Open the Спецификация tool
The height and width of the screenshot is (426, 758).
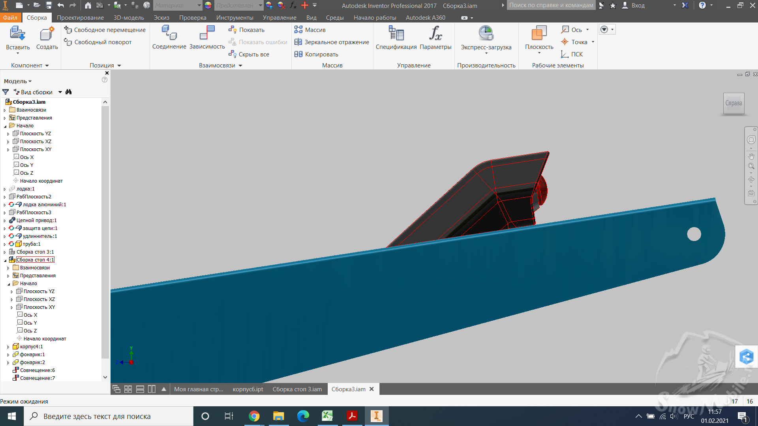click(x=396, y=38)
